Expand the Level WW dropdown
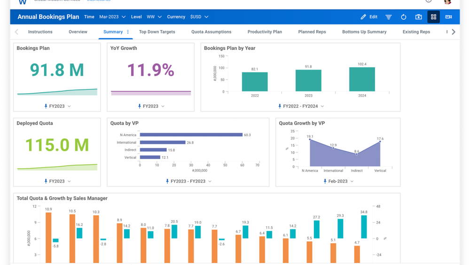The image size is (470, 265). click(x=154, y=17)
